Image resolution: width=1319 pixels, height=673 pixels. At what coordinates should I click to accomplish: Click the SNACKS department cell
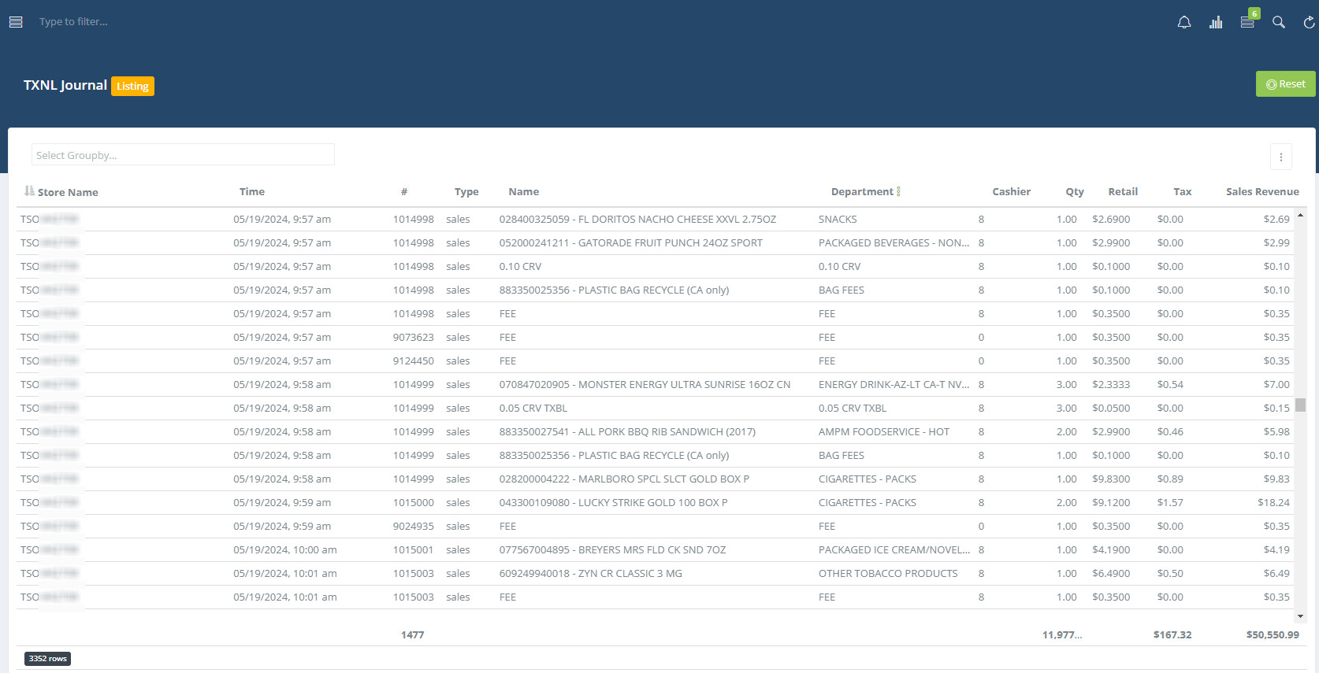click(x=838, y=219)
